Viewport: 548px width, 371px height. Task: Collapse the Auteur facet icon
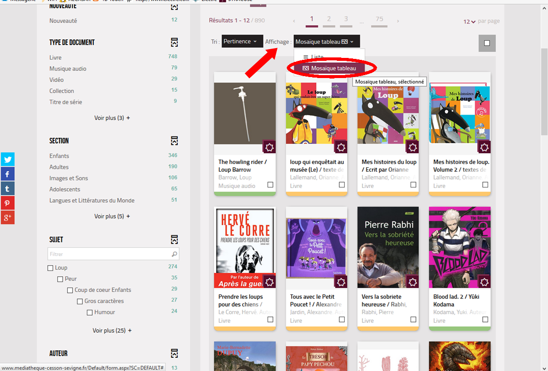pyautogui.click(x=174, y=353)
